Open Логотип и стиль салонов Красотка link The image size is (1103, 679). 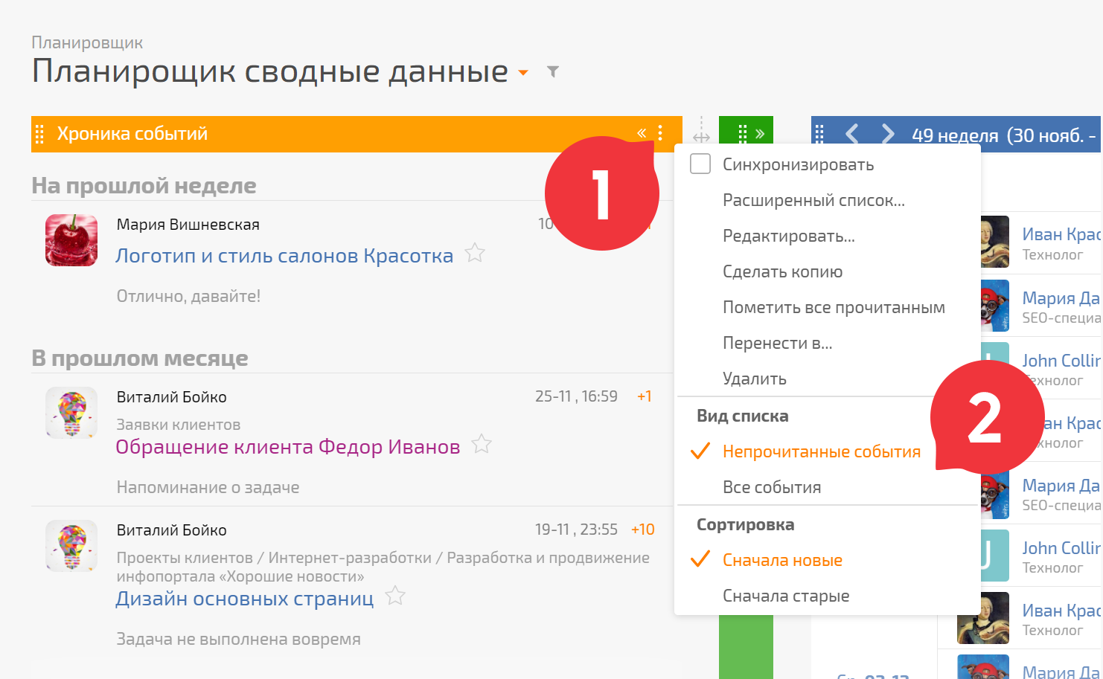284,256
